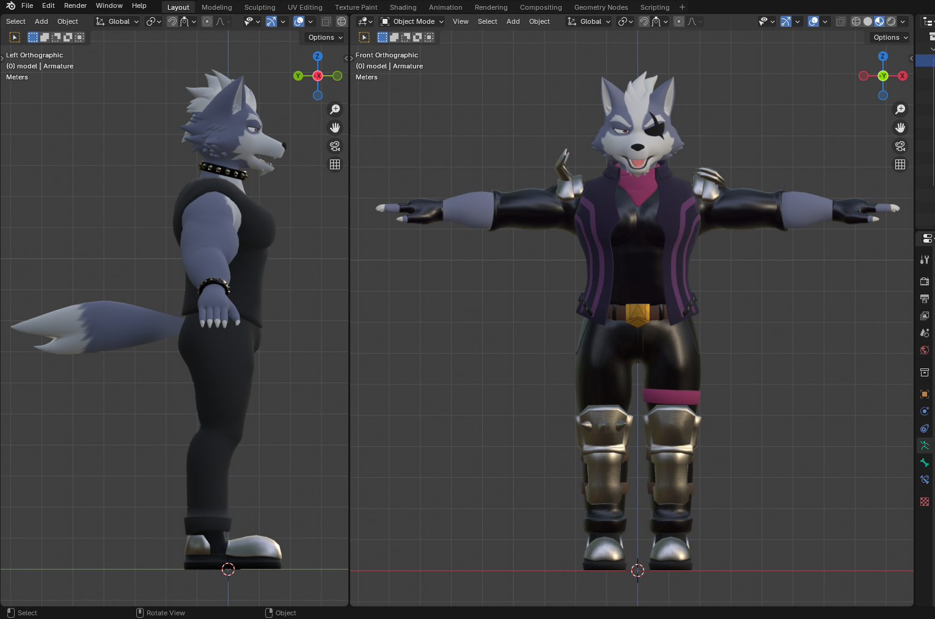This screenshot has width=935, height=619.
Task: Toggle show gizmo in the right viewport header
Action: tap(786, 21)
